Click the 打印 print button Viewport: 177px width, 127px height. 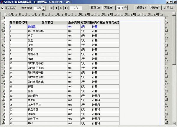pos(155,8)
